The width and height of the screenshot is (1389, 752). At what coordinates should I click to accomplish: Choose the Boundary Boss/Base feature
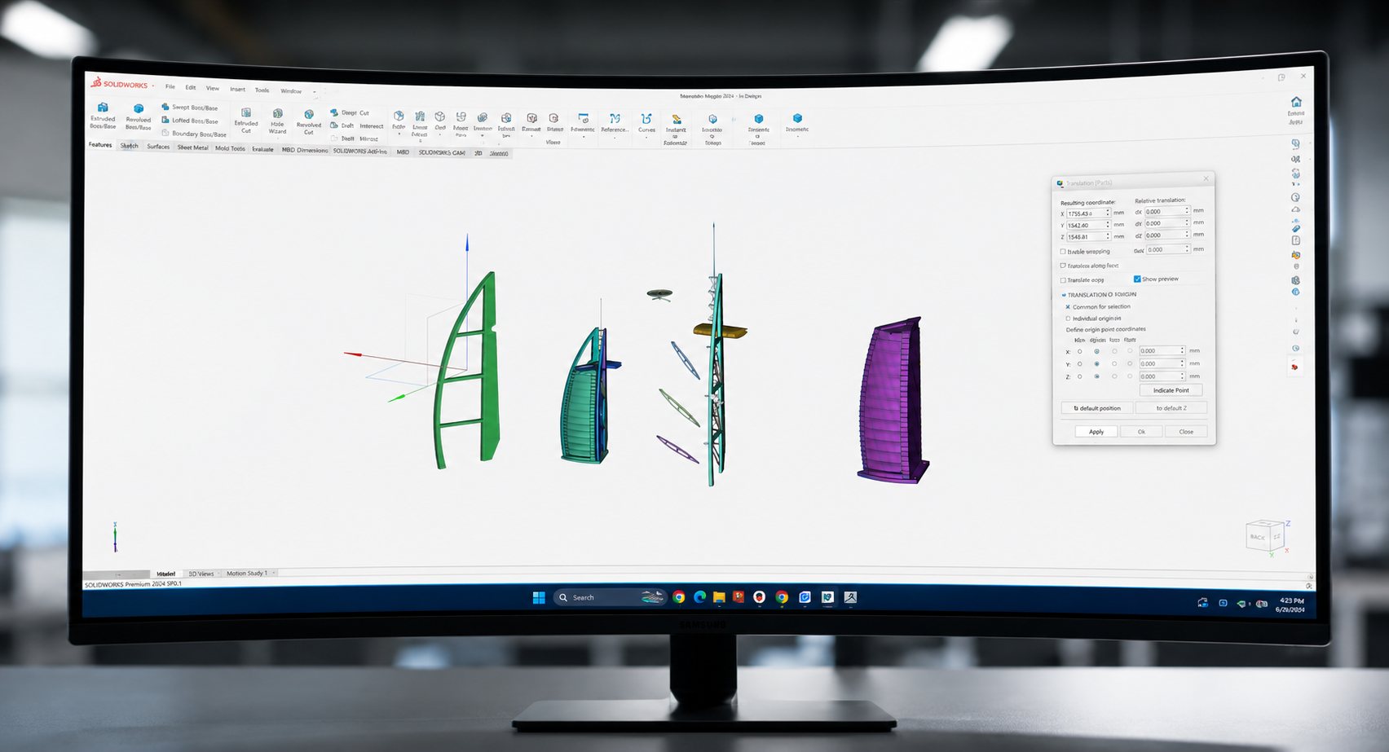tap(194, 134)
